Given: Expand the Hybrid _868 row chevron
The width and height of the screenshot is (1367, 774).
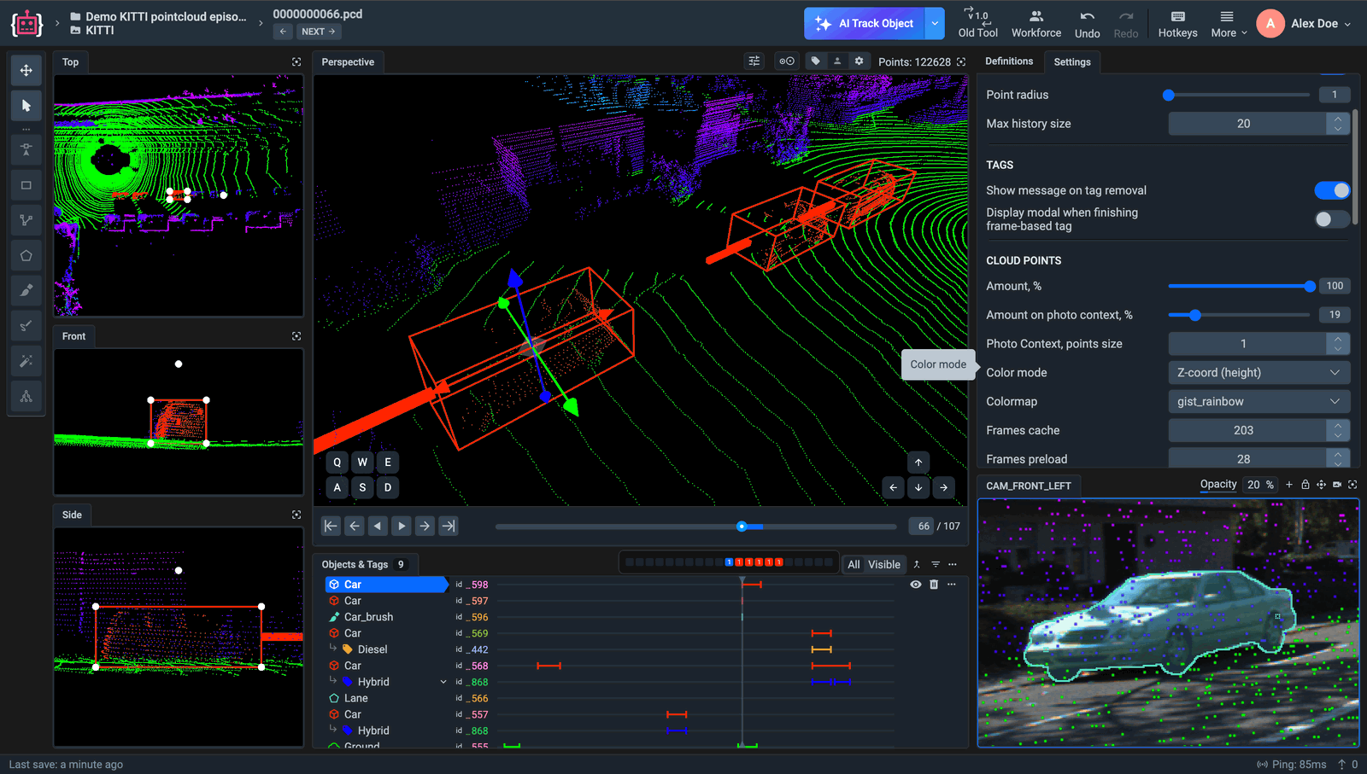Looking at the screenshot, I should click(443, 682).
